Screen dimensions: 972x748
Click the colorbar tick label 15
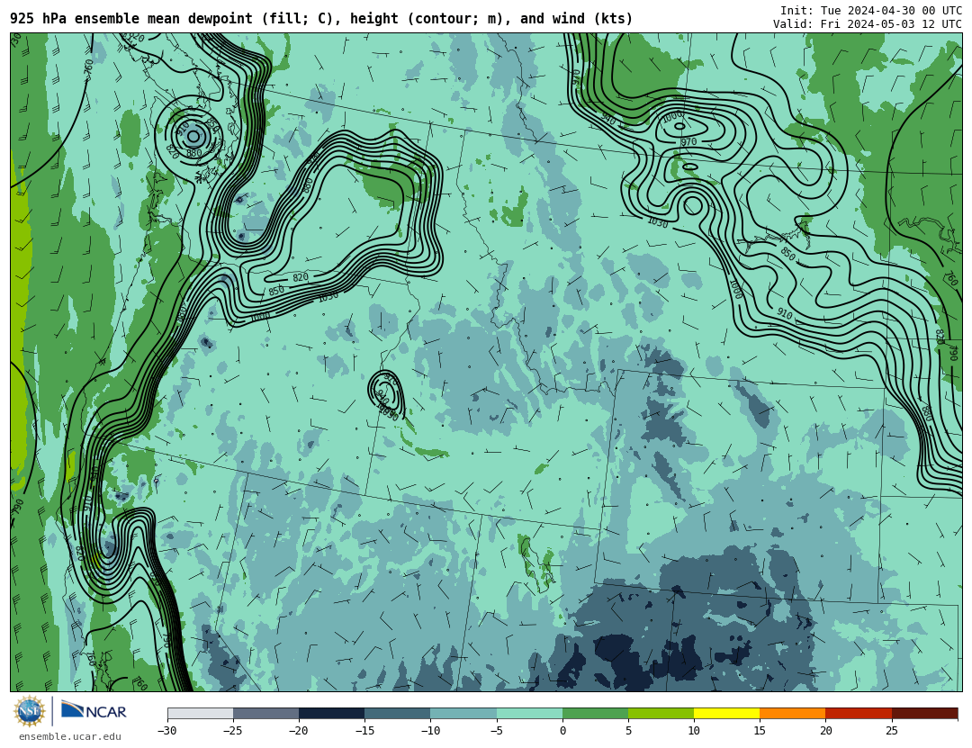tap(760, 731)
